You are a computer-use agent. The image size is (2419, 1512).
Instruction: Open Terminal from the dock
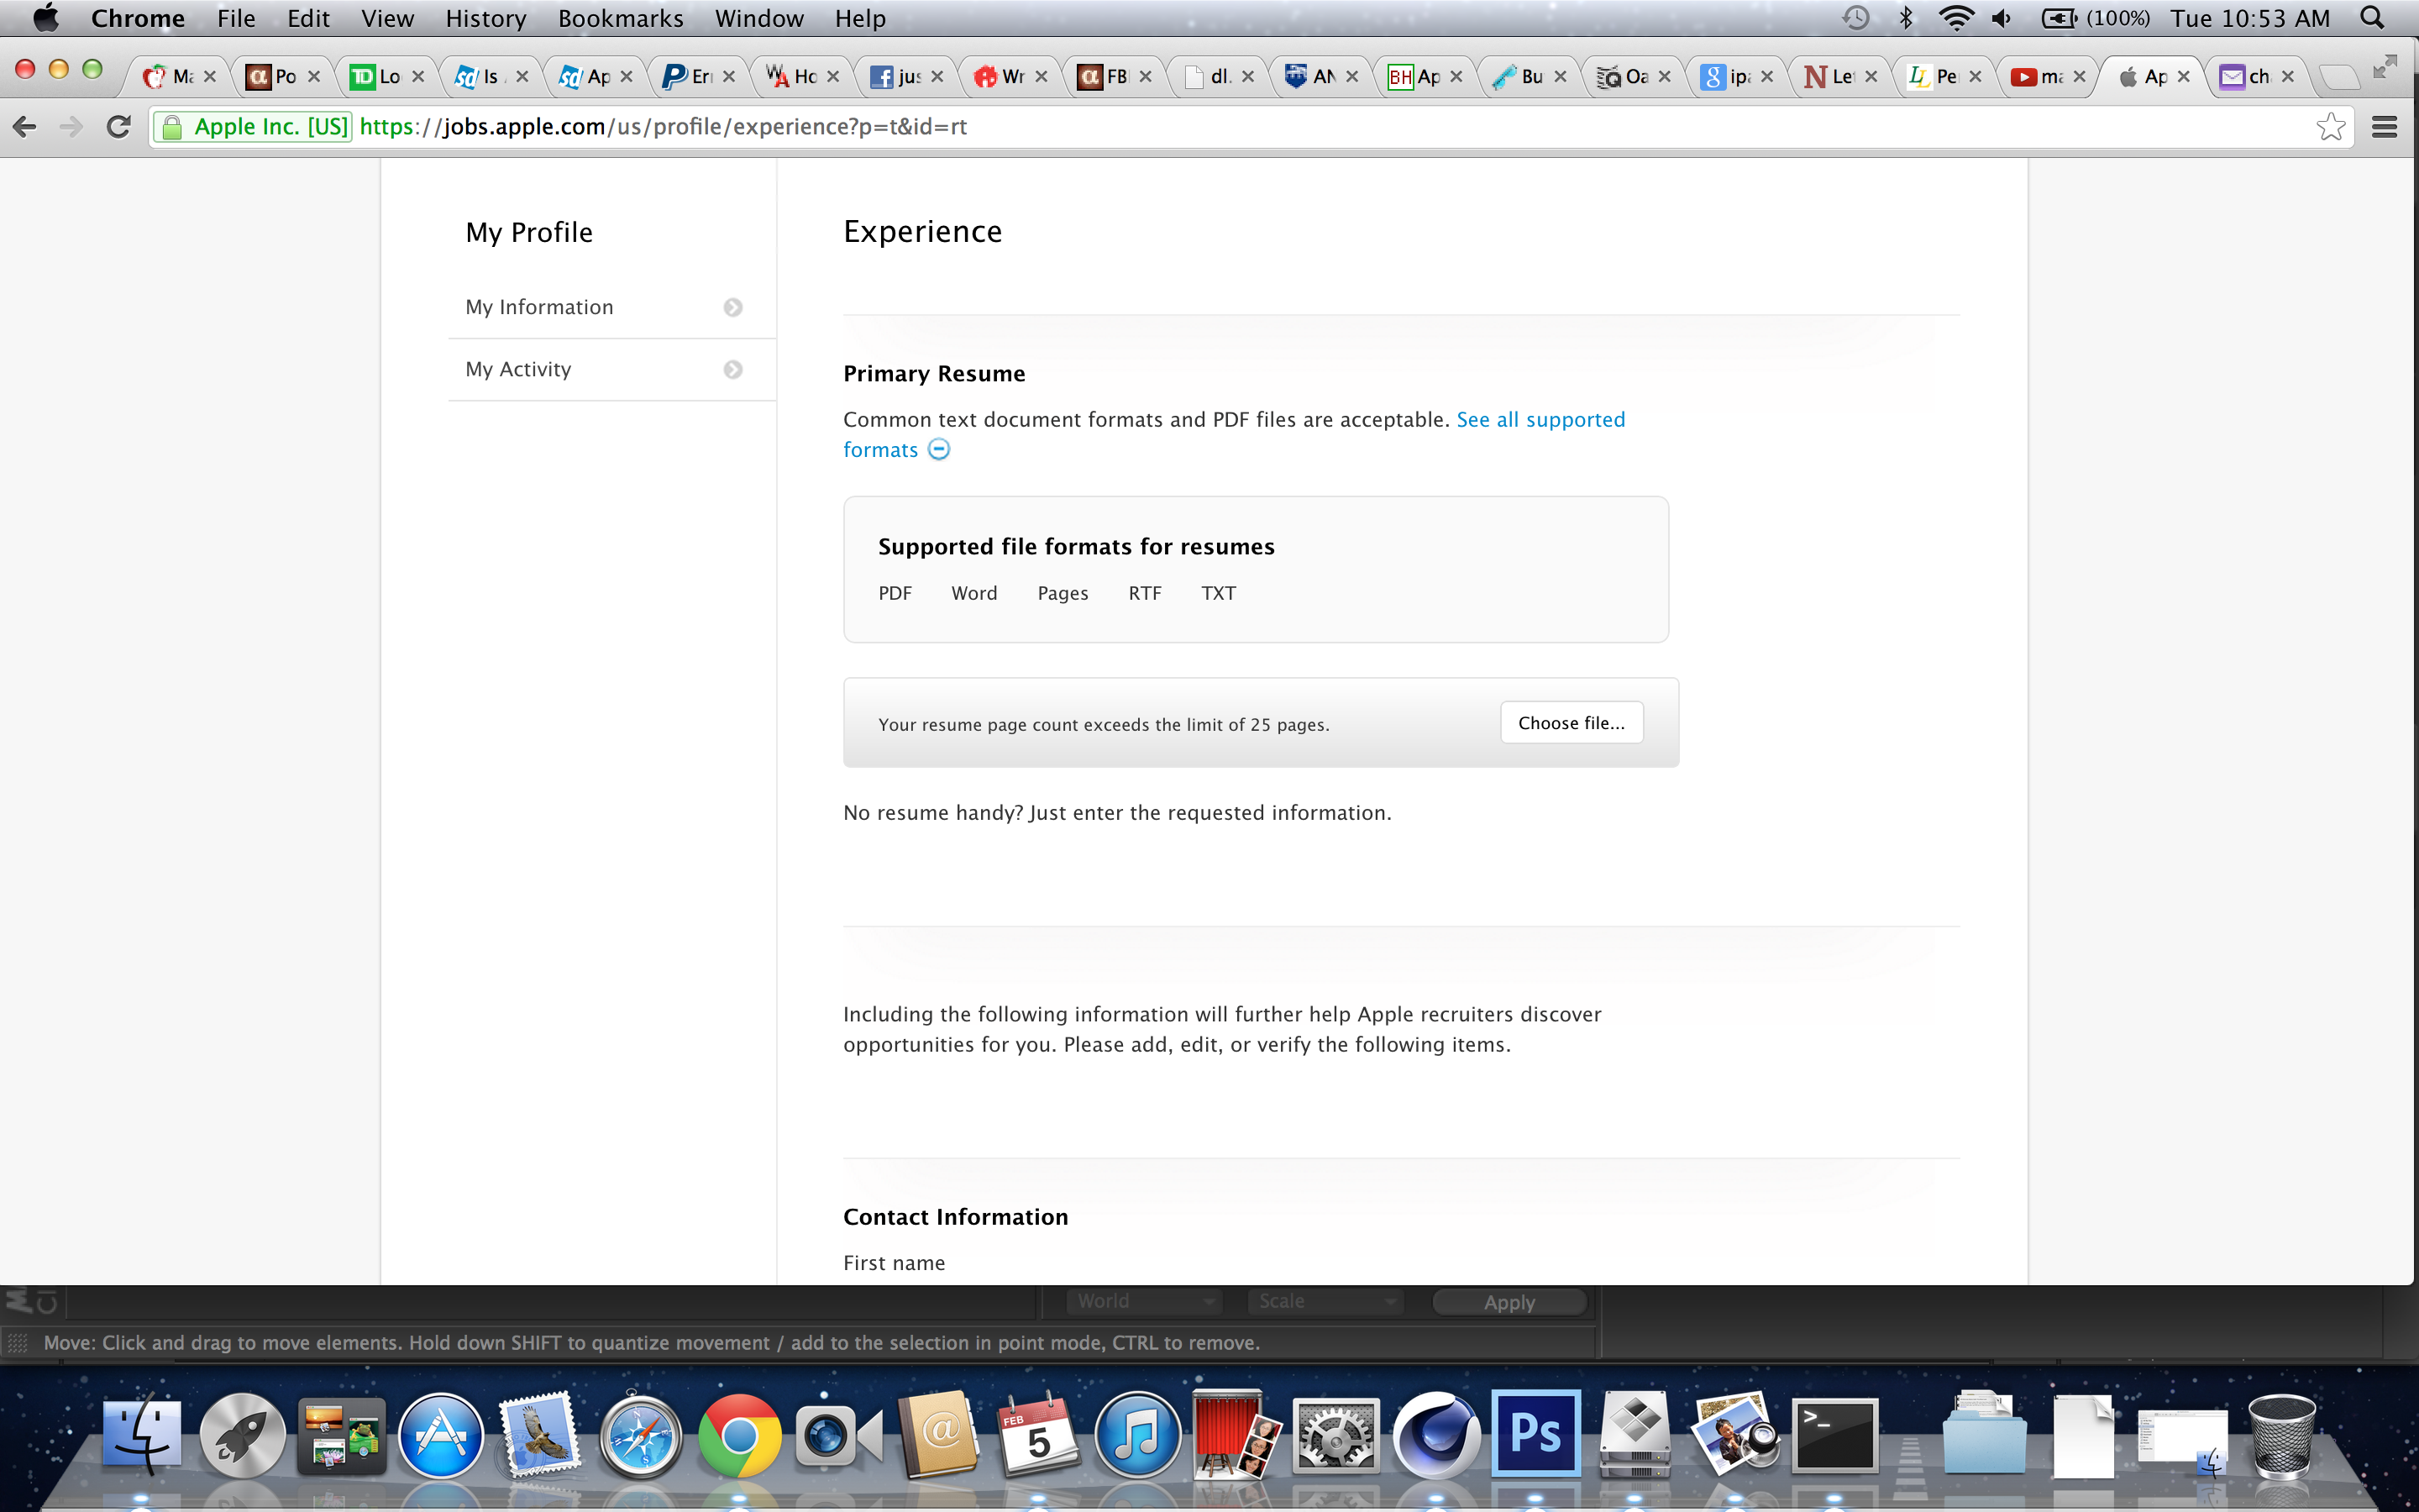coord(1835,1435)
